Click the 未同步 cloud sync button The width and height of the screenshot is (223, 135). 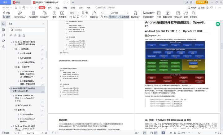point(192,8)
